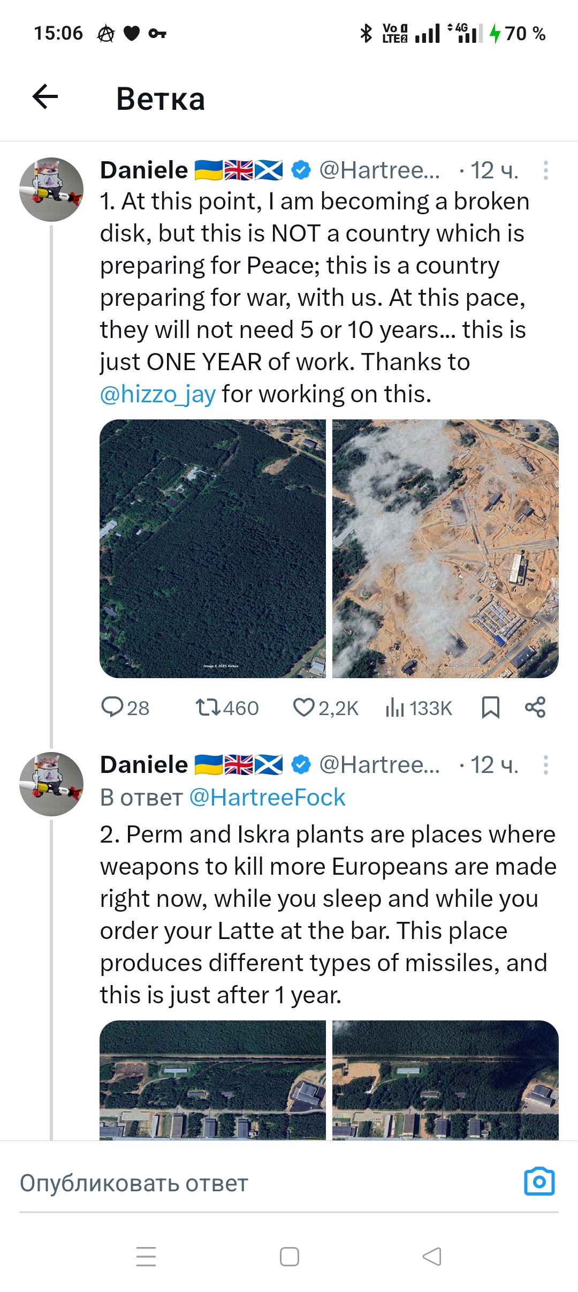
Task: Open three-dot menu on first tweet
Action: point(545,170)
